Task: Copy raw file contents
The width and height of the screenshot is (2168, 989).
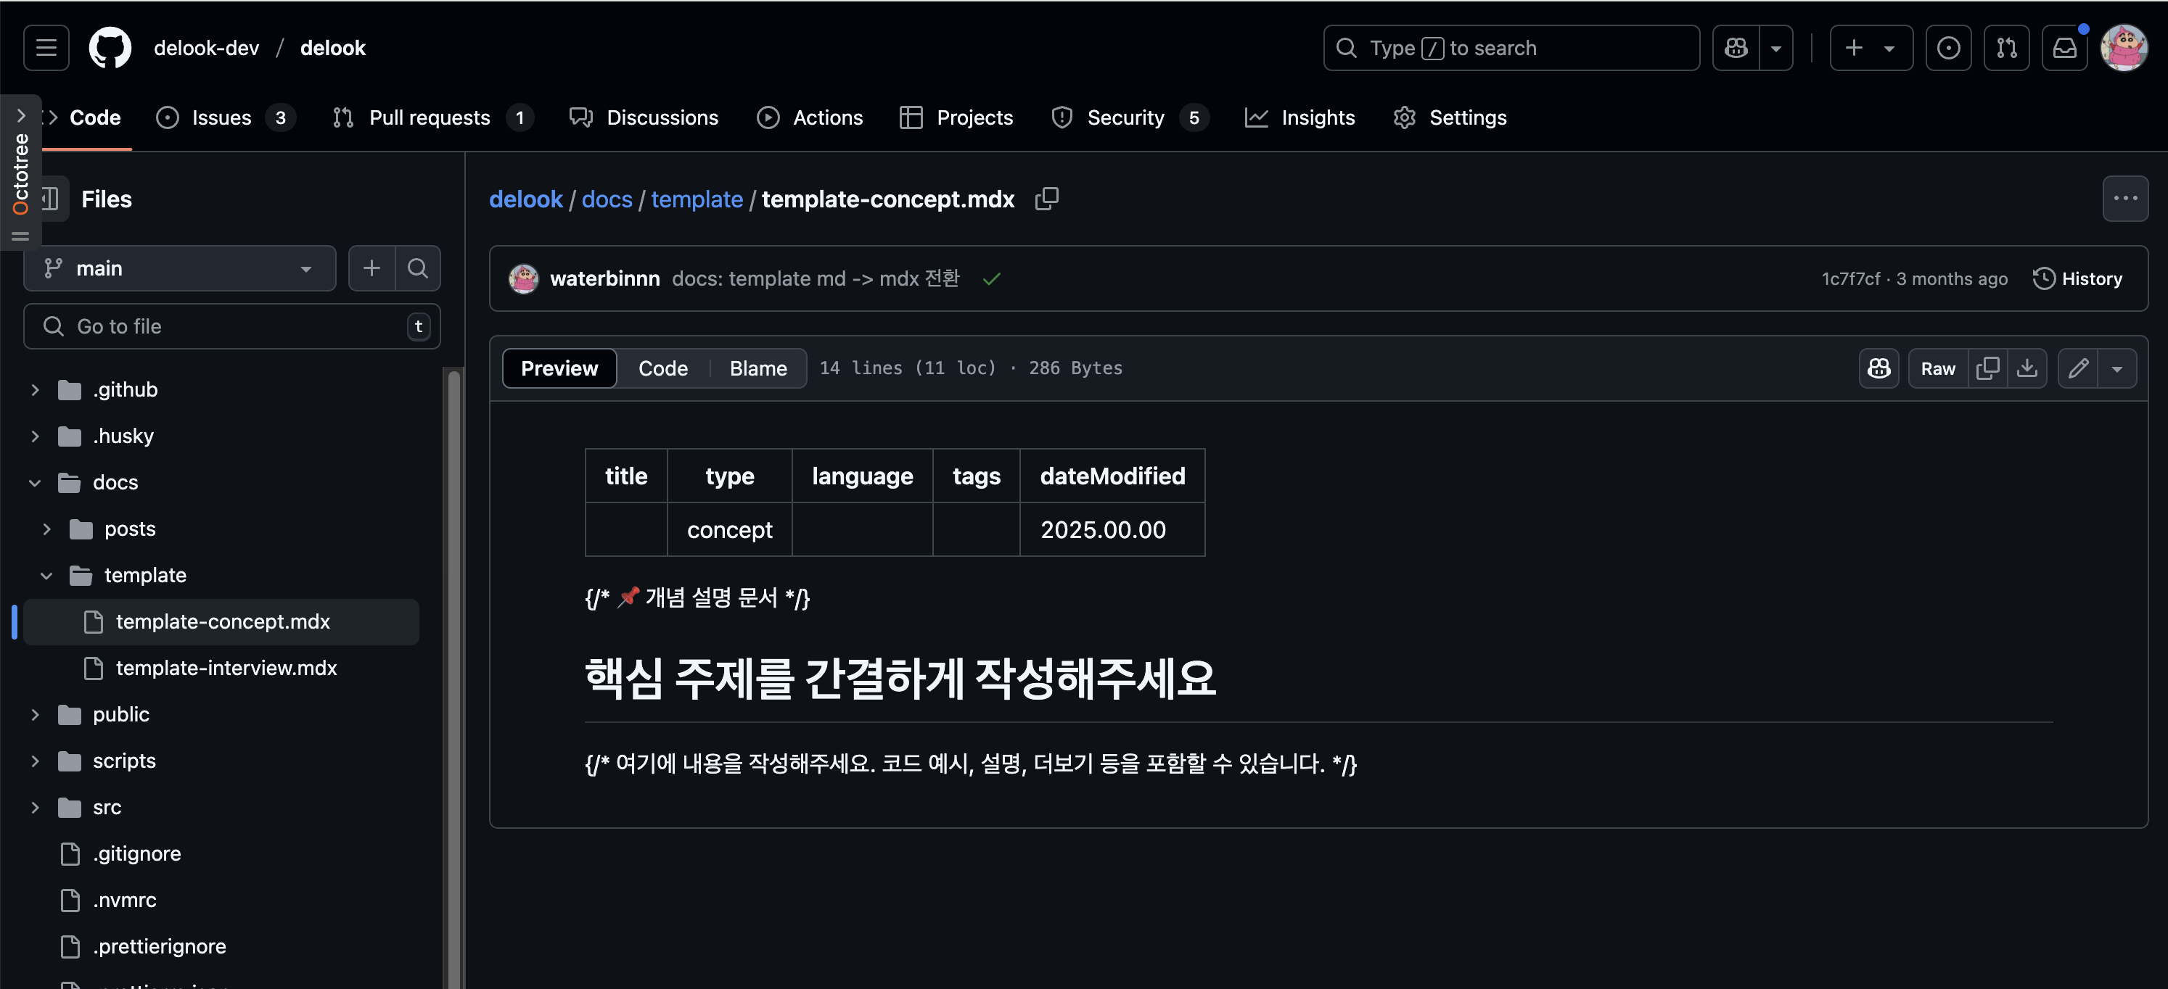Action: pyautogui.click(x=1987, y=368)
